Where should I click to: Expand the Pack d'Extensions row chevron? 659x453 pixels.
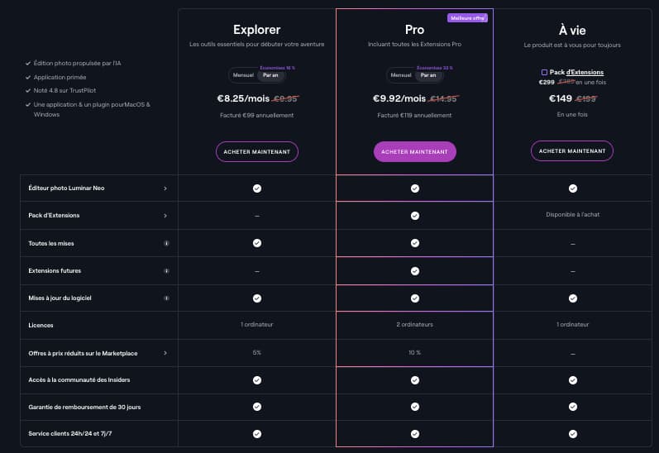click(165, 216)
